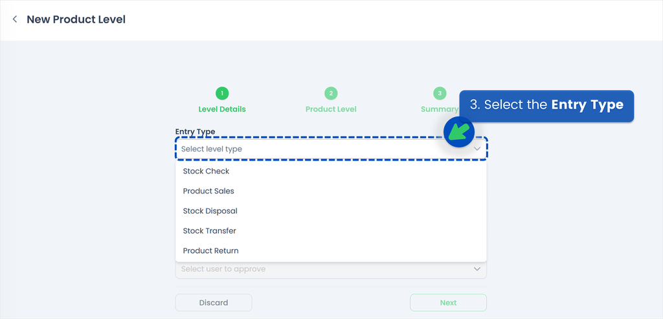Screen dimensions: 663x319
Task: Click the step 3 circle indicator
Action: click(440, 93)
